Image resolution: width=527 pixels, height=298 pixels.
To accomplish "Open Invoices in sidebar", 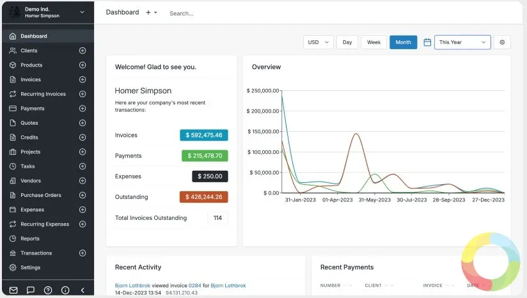I will tap(31, 80).
